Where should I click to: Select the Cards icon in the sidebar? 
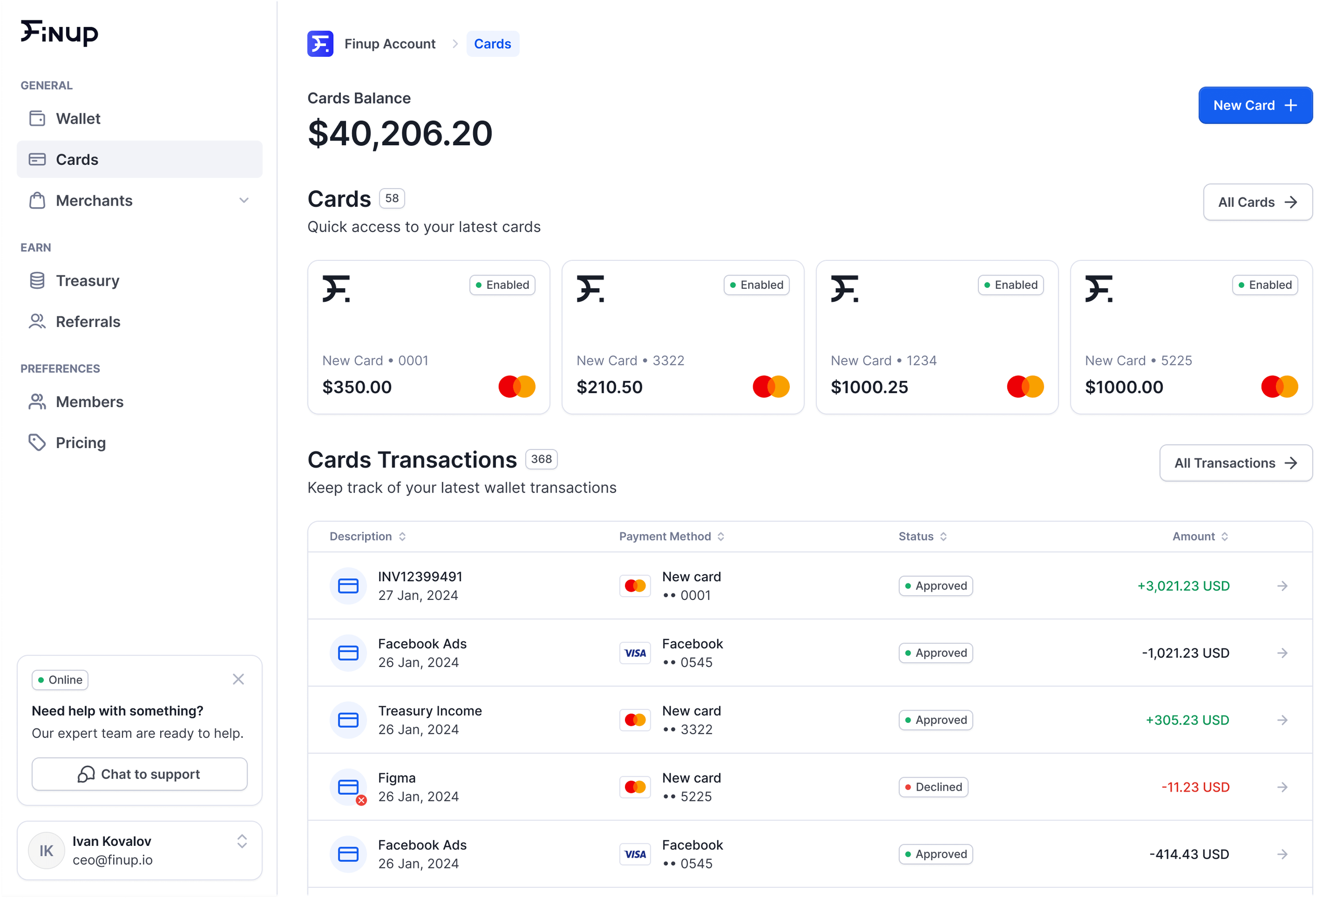(37, 159)
